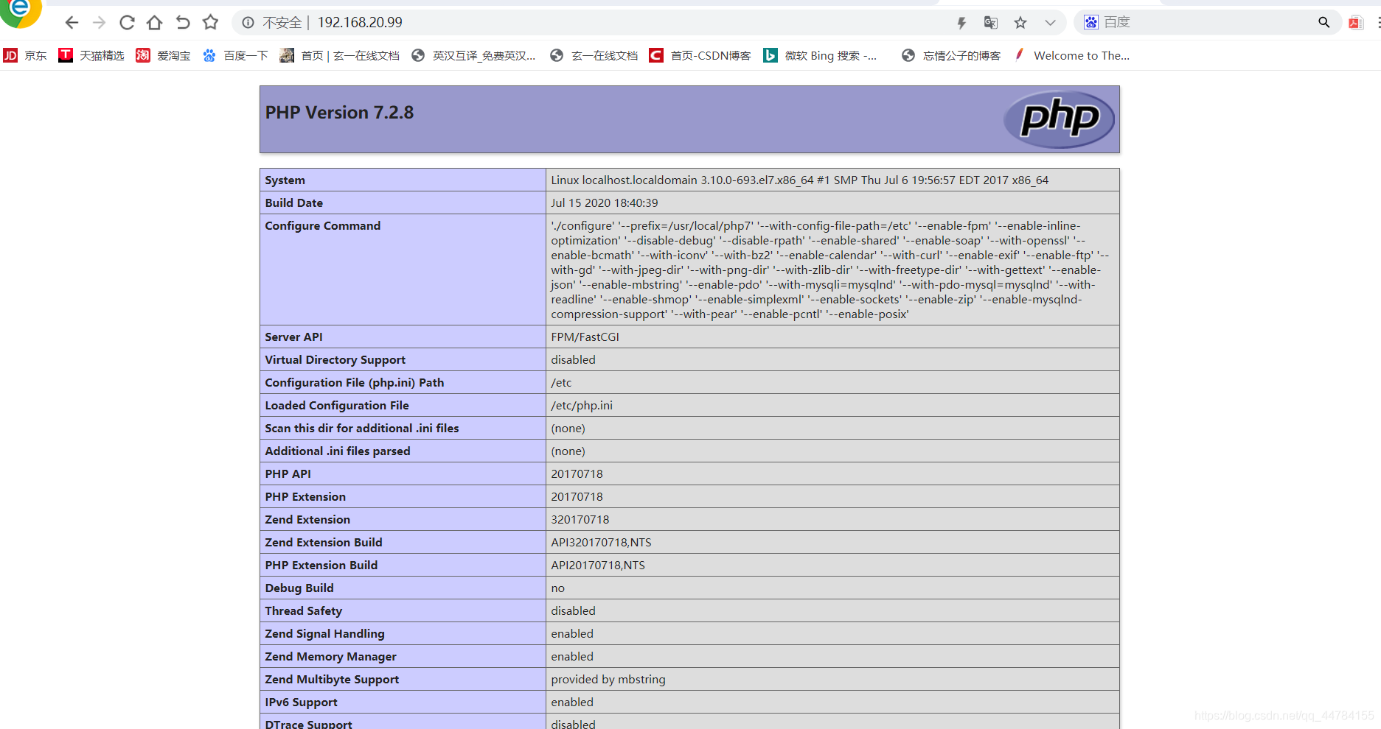Open the 爱淘宝 bookmark
Image resolution: width=1381 pixels, height=729 pixels.
[163, 55]
